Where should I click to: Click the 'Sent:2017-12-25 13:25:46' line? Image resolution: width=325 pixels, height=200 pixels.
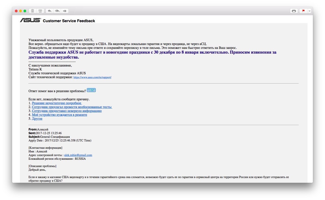tap(45, 133)
